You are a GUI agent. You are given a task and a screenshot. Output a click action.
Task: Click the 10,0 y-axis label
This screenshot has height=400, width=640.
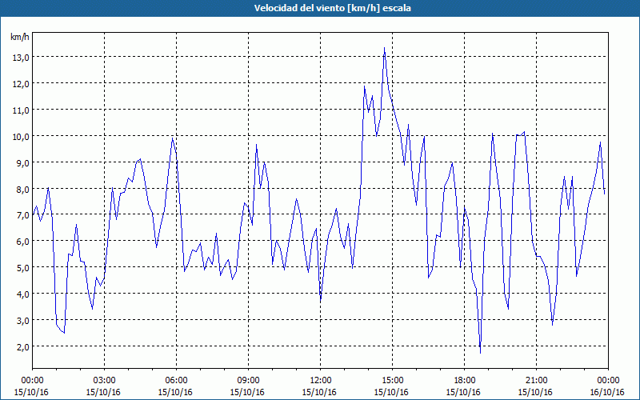click(21, 136)
